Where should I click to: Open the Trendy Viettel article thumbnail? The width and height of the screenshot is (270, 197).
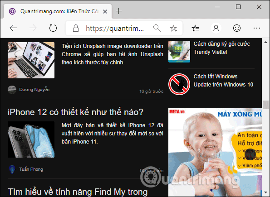[179, 52]
